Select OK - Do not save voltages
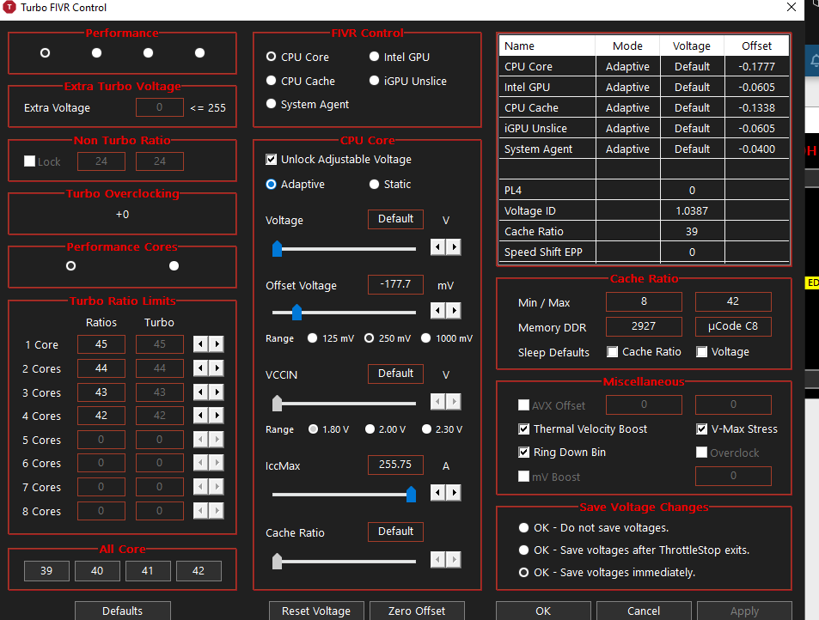The width and height of the screenshot is (819, 620). [x=523, y=527]
